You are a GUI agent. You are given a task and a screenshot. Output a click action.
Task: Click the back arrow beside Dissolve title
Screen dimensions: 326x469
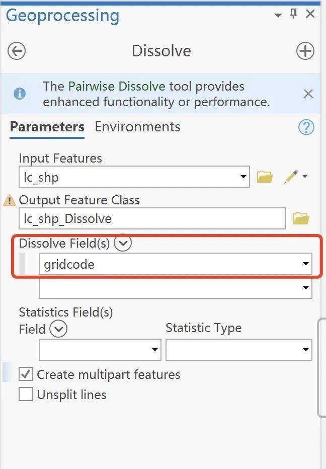17,51
